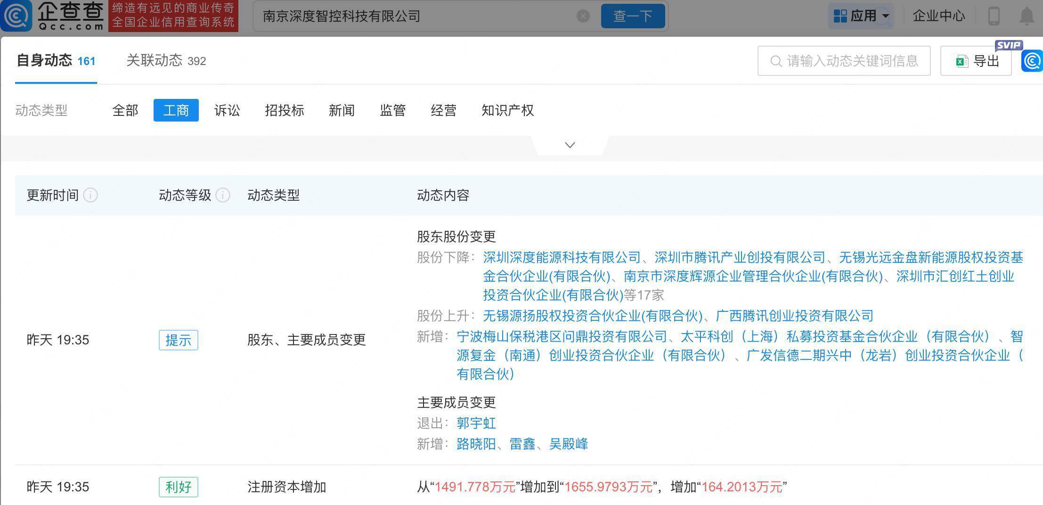Screen dimensions: 1043x505
Task: Open the 企业中心 menu item
Action: (939, 16)
